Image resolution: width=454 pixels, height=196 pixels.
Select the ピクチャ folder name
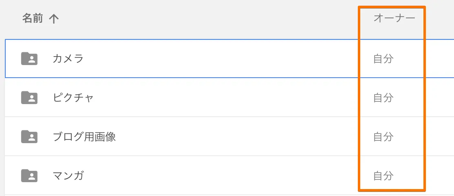73,98
